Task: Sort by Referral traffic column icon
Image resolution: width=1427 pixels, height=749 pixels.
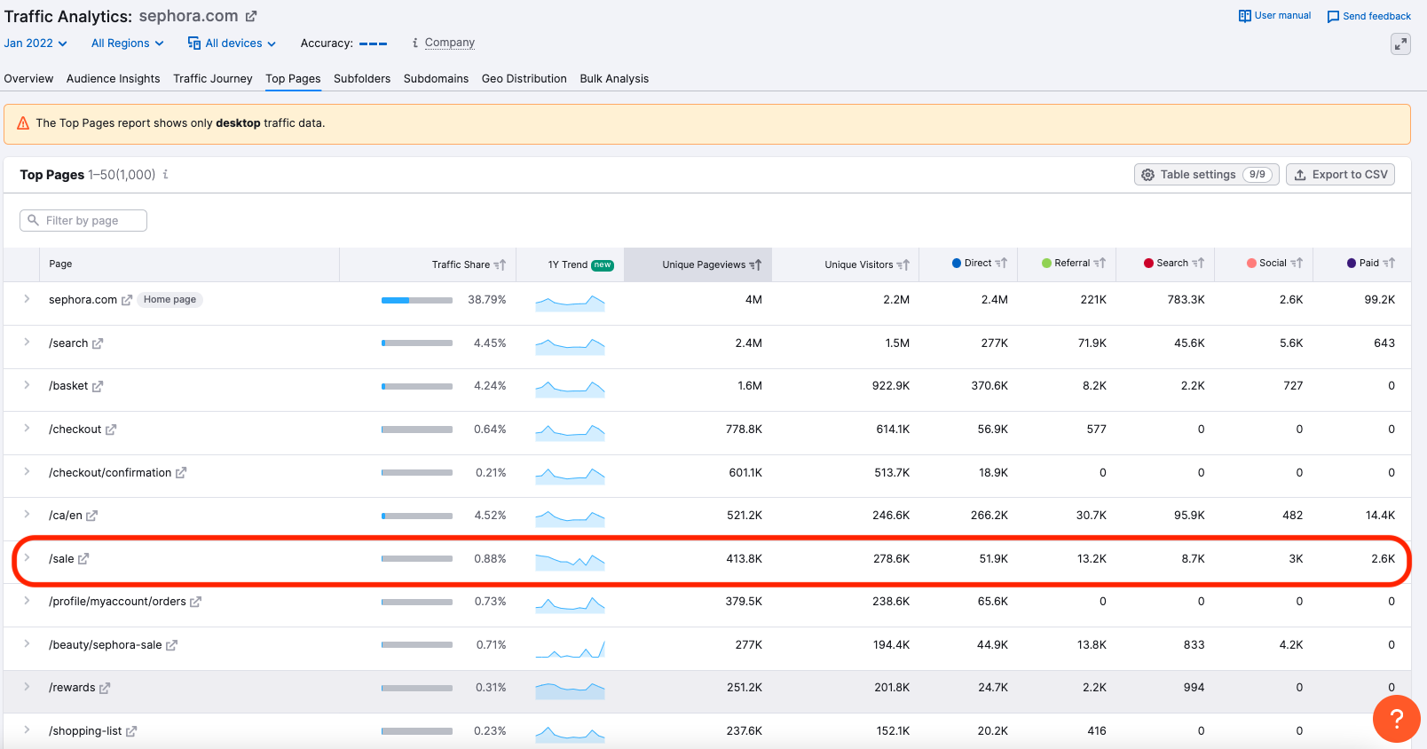Action: pyautogui.click(x=1100, y=263)
